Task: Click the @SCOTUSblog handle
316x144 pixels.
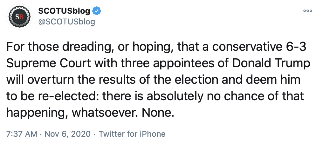Action: [x=66, y=22]
